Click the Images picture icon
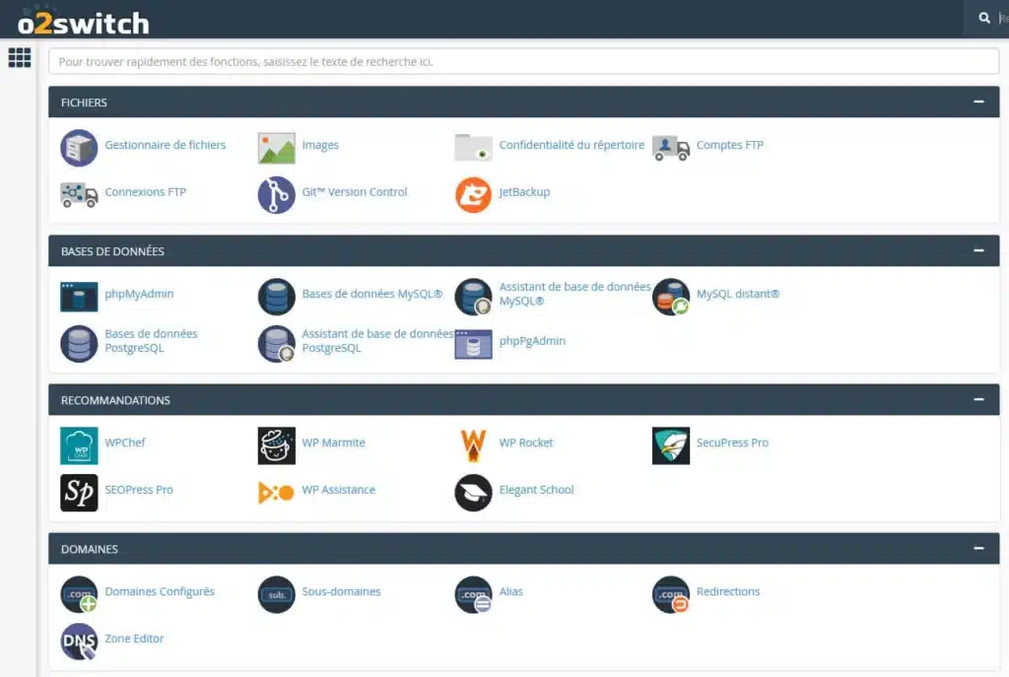The height and width of the screenshot is (677, 1009). coord(277,148)
